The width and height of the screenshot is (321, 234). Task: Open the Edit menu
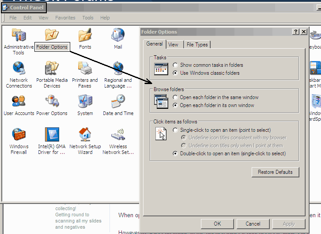coord(27,18)
